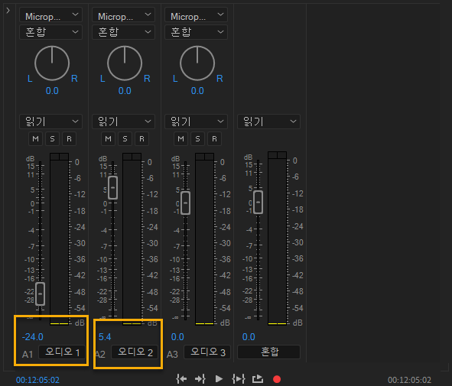The width and height of the screenshot is (452, 386).
Task: Enable recording on track A1
Action: tap(69, 139)
